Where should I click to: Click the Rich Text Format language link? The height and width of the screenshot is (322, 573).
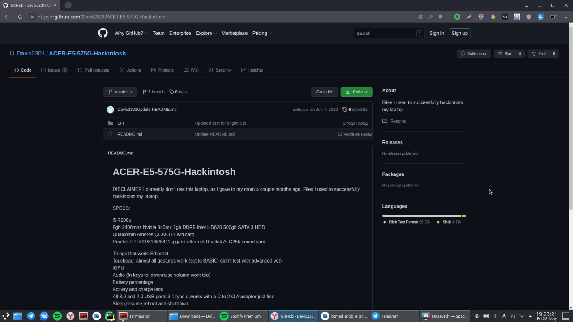[406, 222]
